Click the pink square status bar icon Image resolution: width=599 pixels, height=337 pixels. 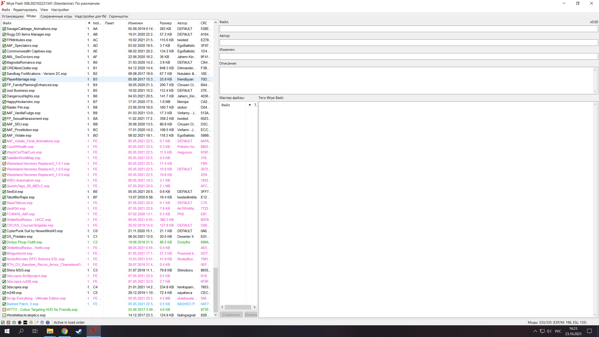tap(8, 322)
